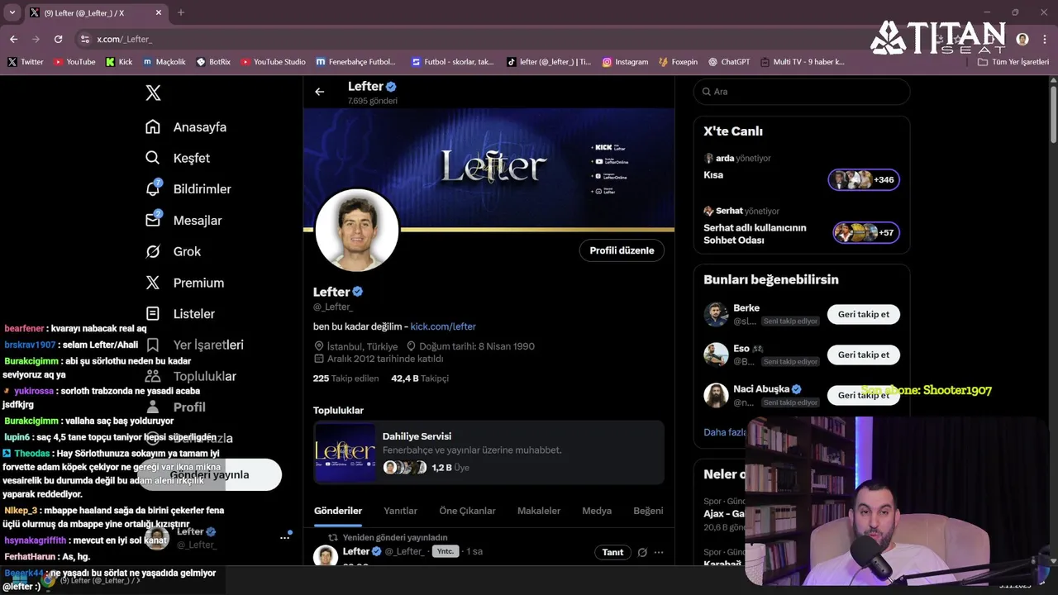The image size is (1058, 595).
Task: Open Maçkolik bookmark
Action: pos(164,62)
